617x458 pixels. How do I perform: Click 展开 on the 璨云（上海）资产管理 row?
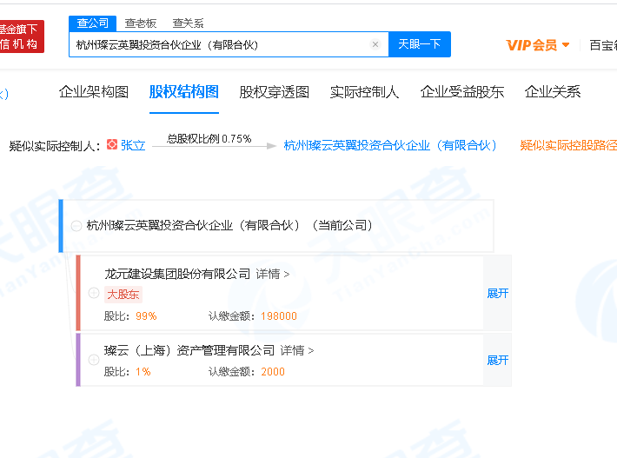(498, 360)
